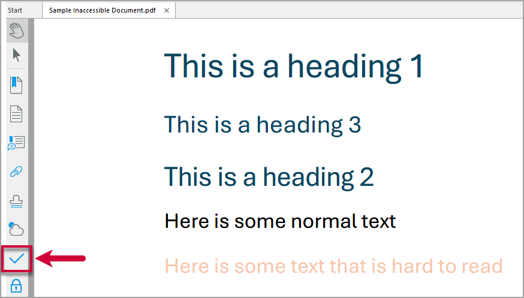Open the Attachments paperclip panel

[16, 171]
